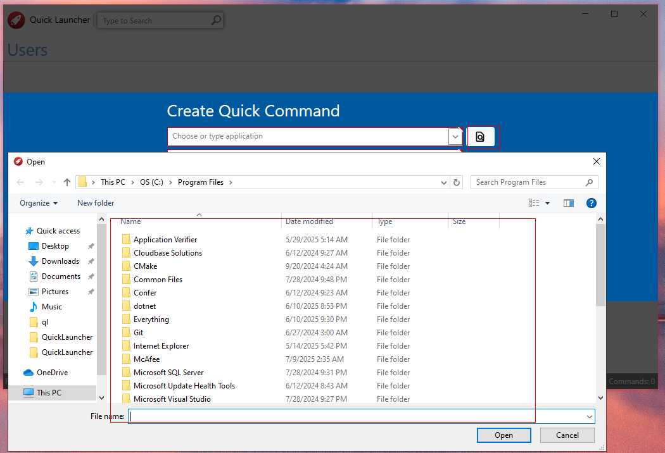Open the File name dropdown list
The height and width of the screenshot is (453, 665).
click(x=590, y=416)
